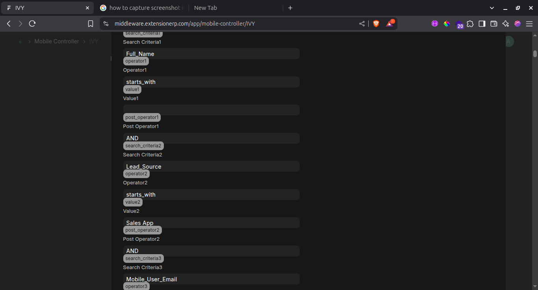The image size is (538, 290).
Task: Edit Value2 field Sales App
Action: 211,223
